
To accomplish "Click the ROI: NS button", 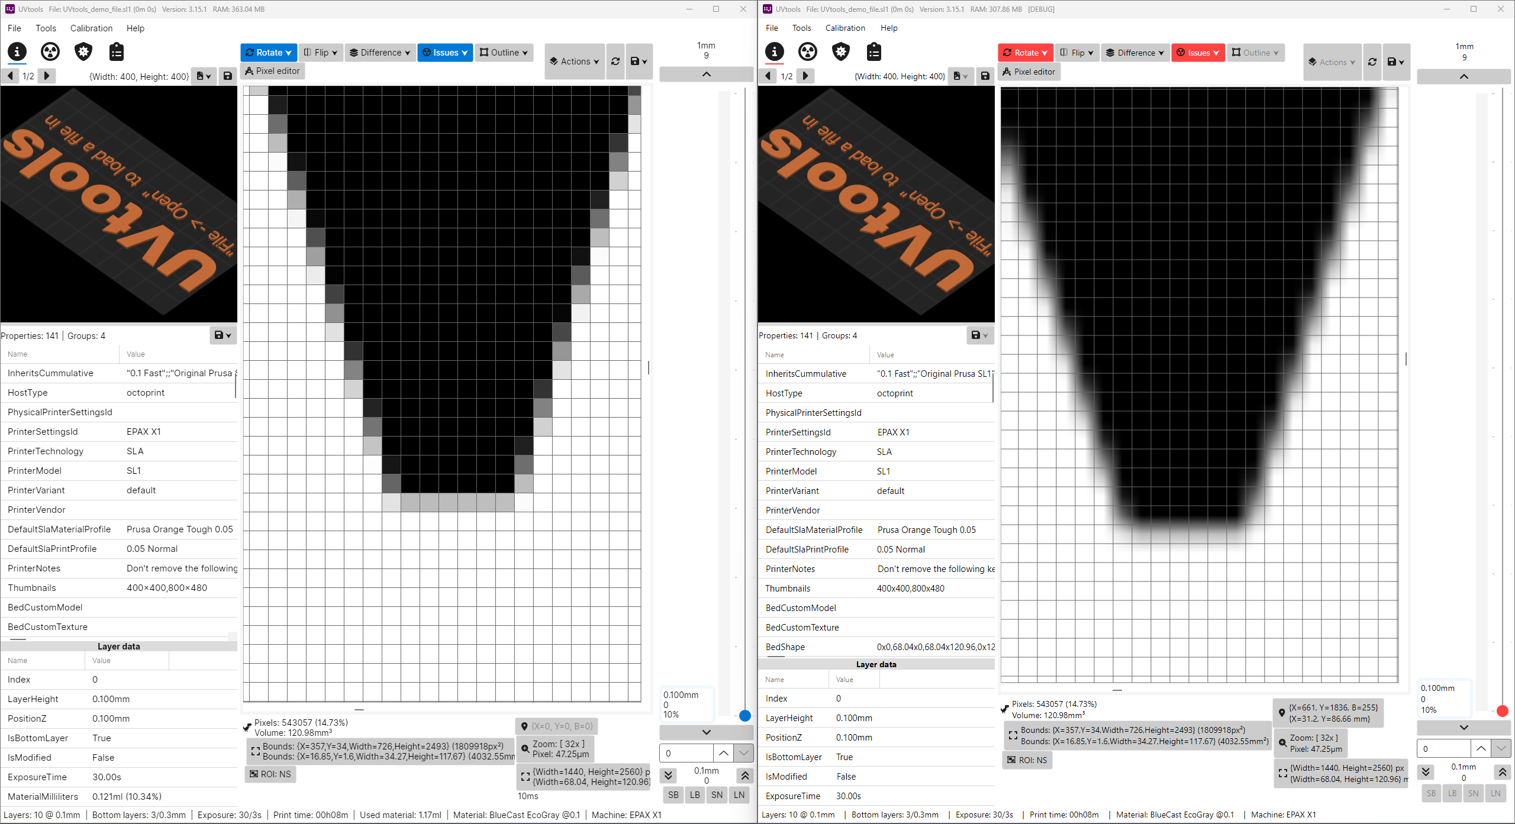I will click(270, 774).
